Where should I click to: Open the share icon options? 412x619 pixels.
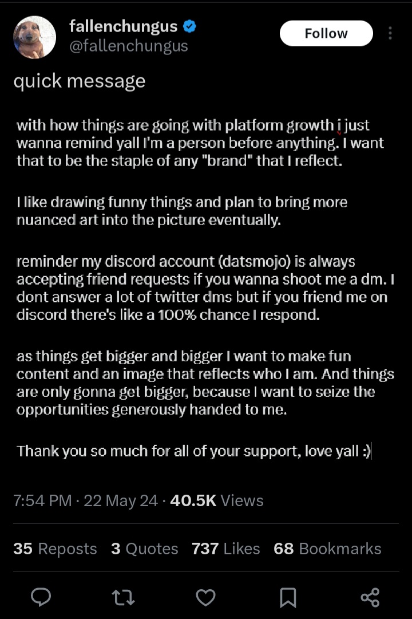pyautogui.click(x=370, y=597)
